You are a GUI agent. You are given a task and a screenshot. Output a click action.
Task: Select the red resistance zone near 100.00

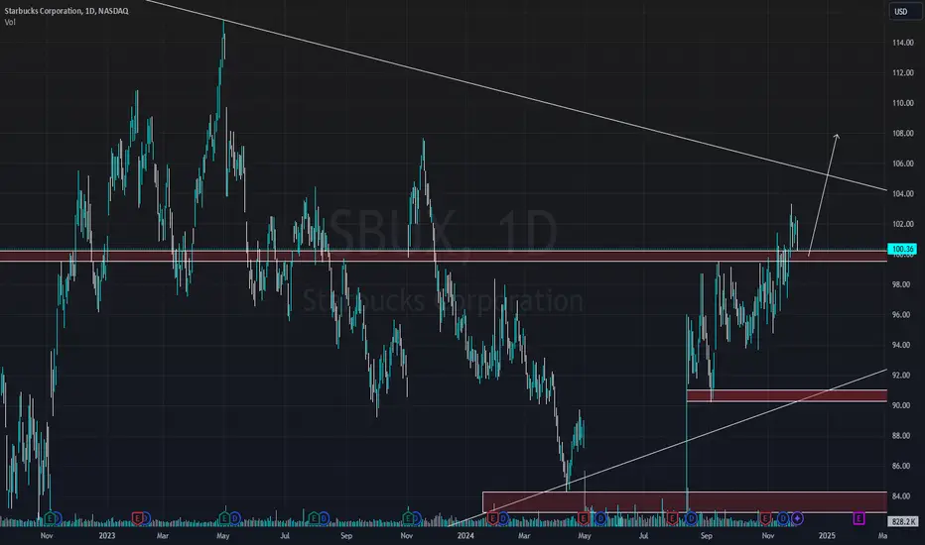443,256
